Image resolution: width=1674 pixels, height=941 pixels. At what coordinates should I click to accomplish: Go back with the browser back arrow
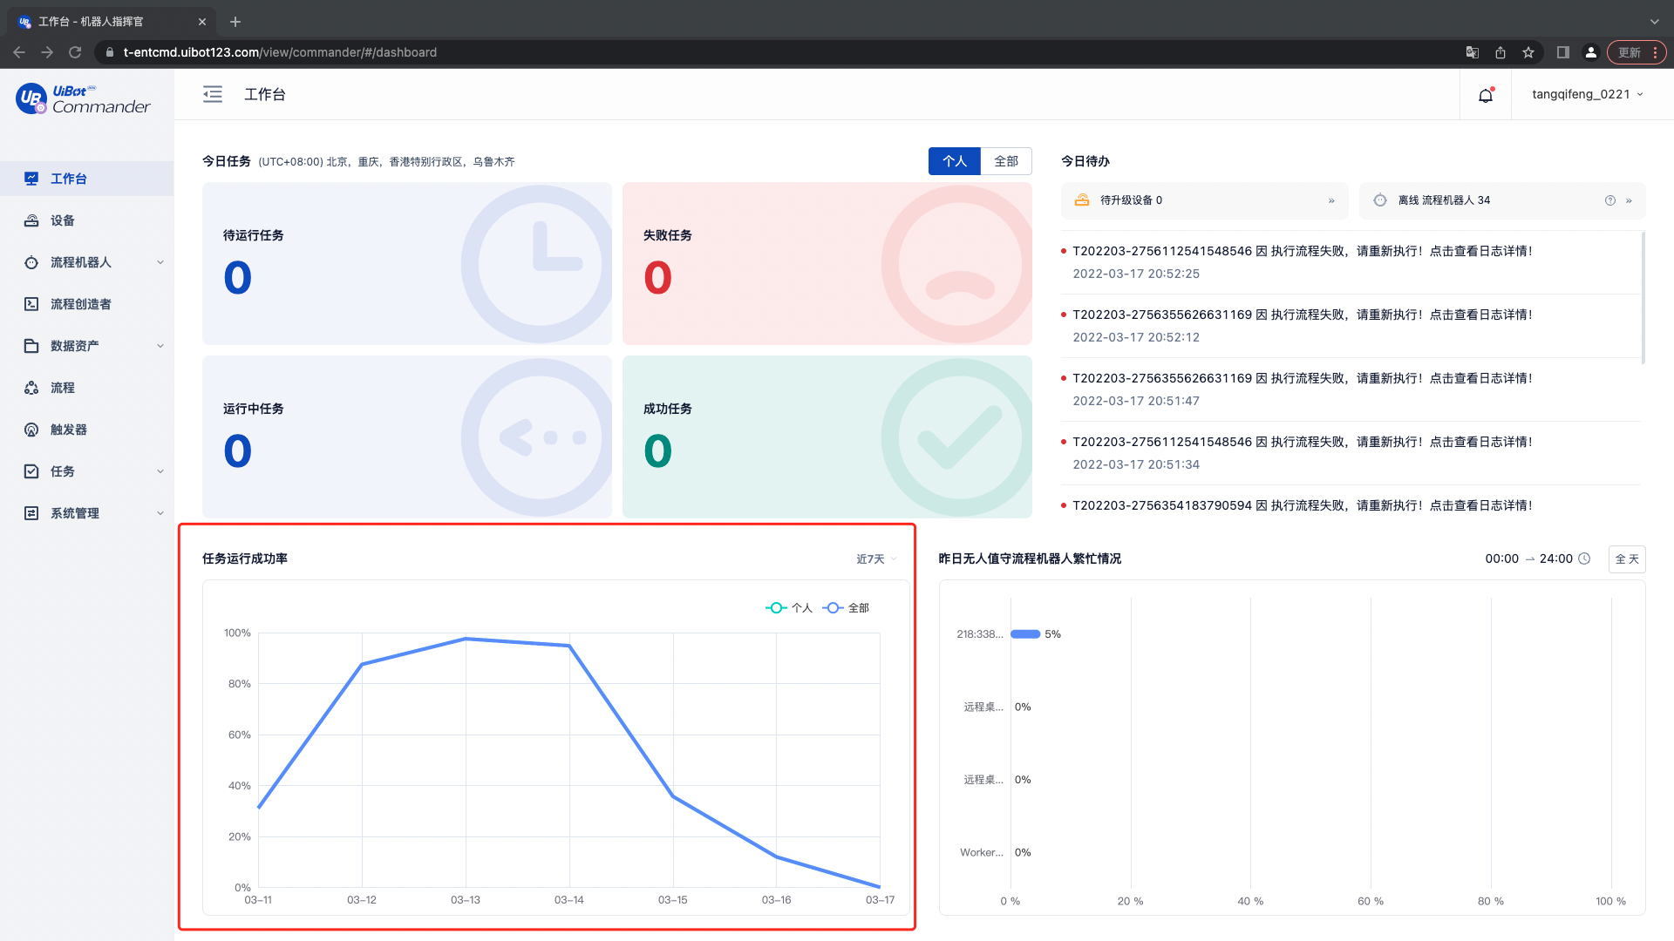tap(19, 52)
